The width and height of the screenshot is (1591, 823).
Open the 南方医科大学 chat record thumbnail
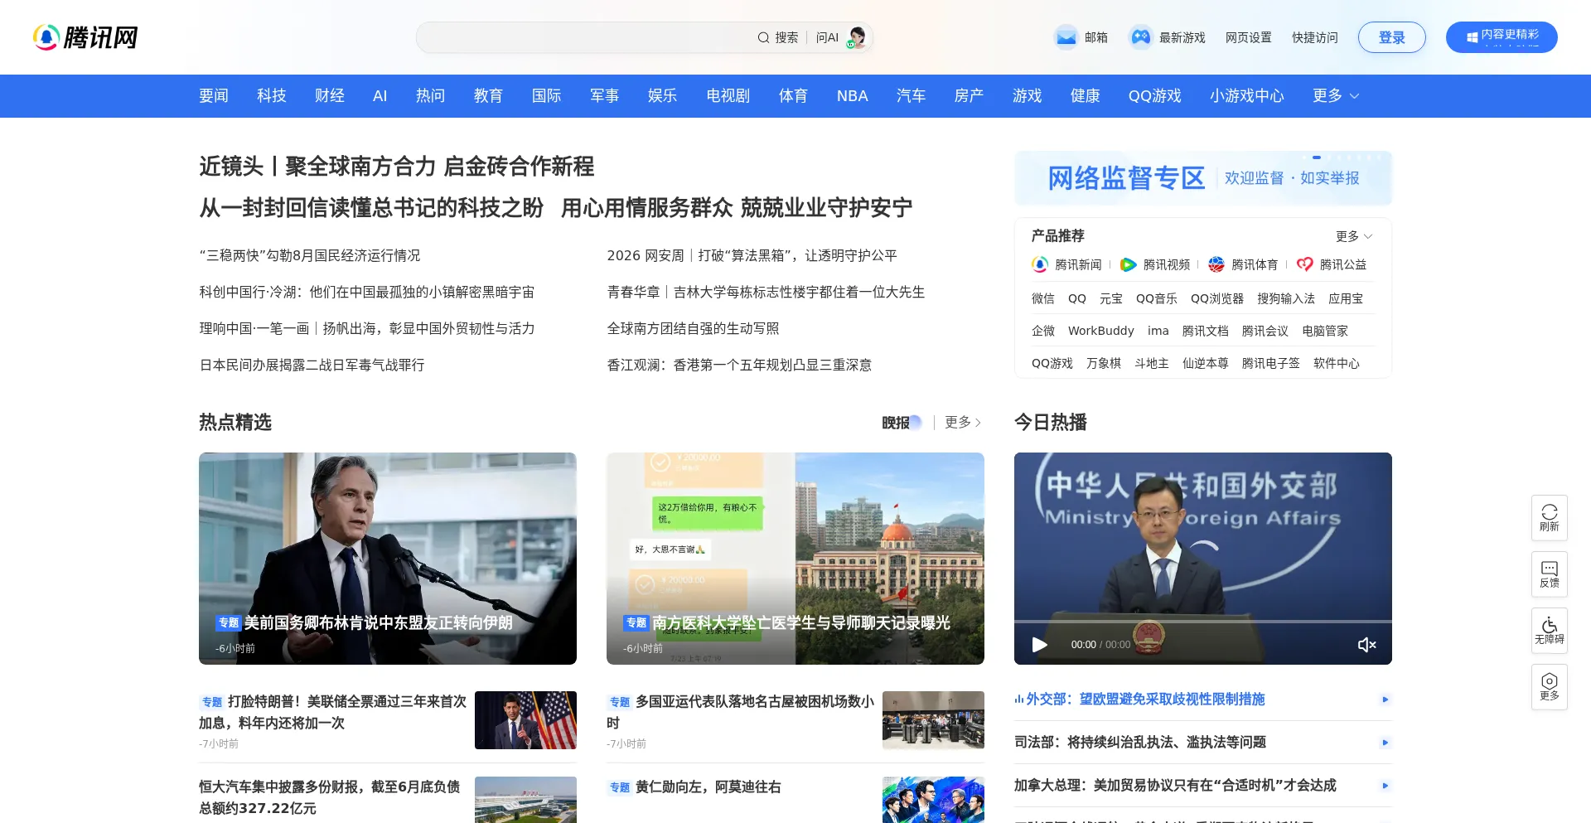[x=795, y=559]
